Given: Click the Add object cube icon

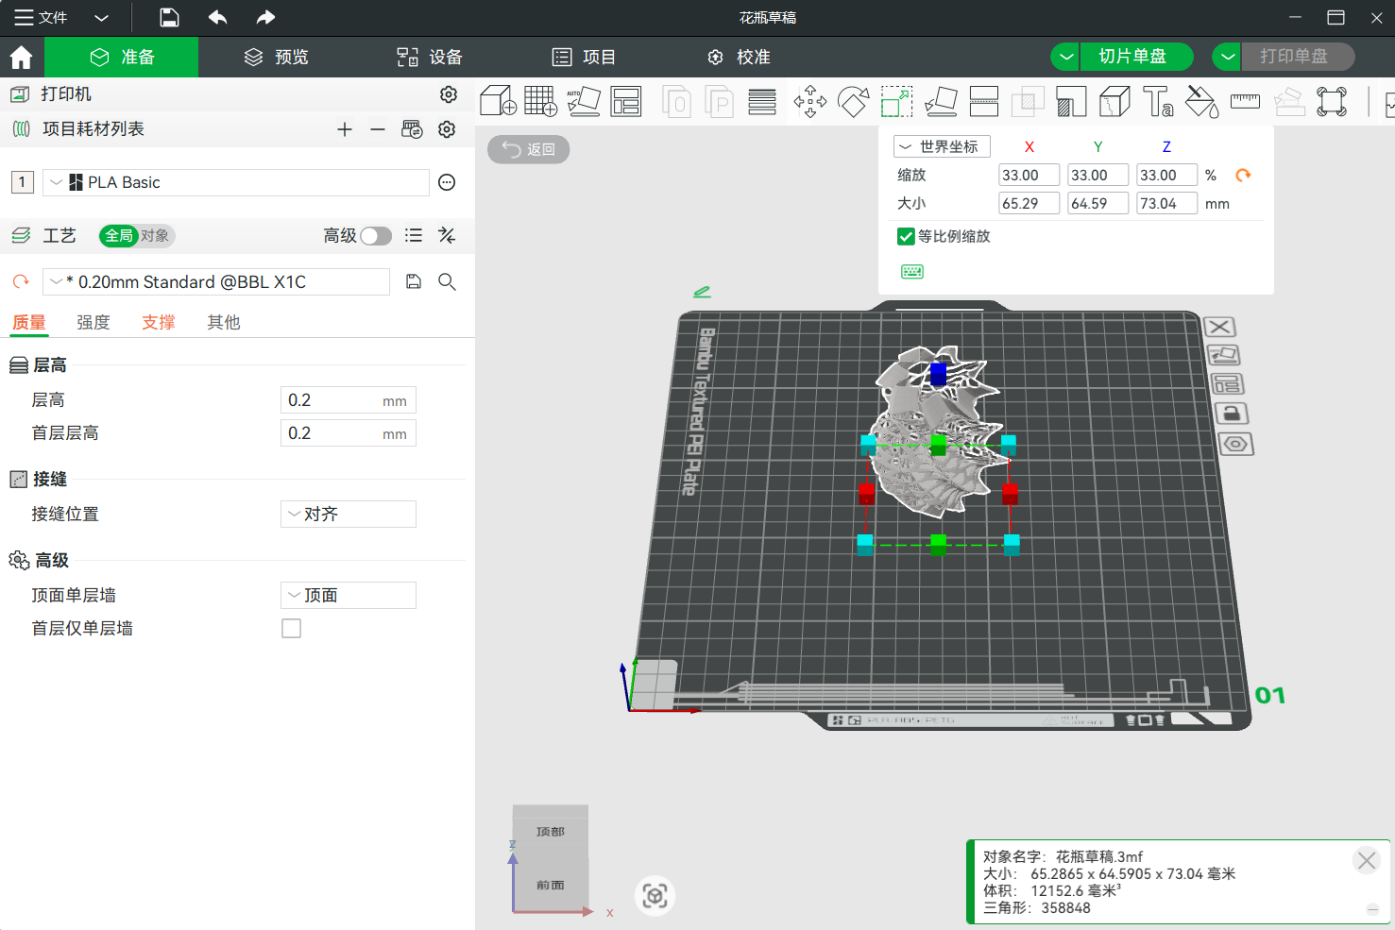Looking at the screenshot, I should click(498, 101).
